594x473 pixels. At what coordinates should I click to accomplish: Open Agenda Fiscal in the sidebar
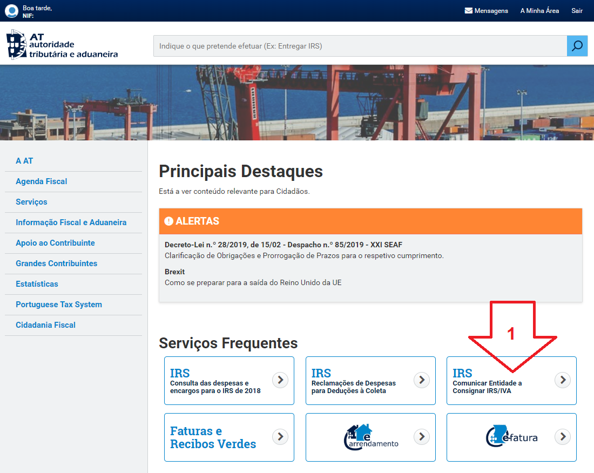point(41,181)
